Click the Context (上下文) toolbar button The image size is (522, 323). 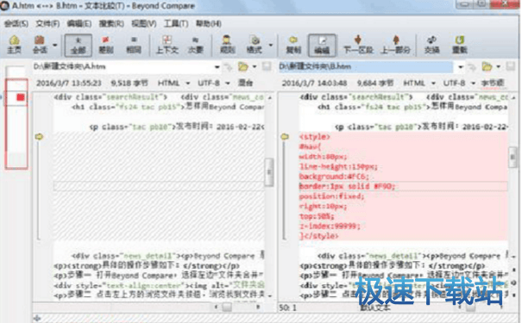[167, 45]
